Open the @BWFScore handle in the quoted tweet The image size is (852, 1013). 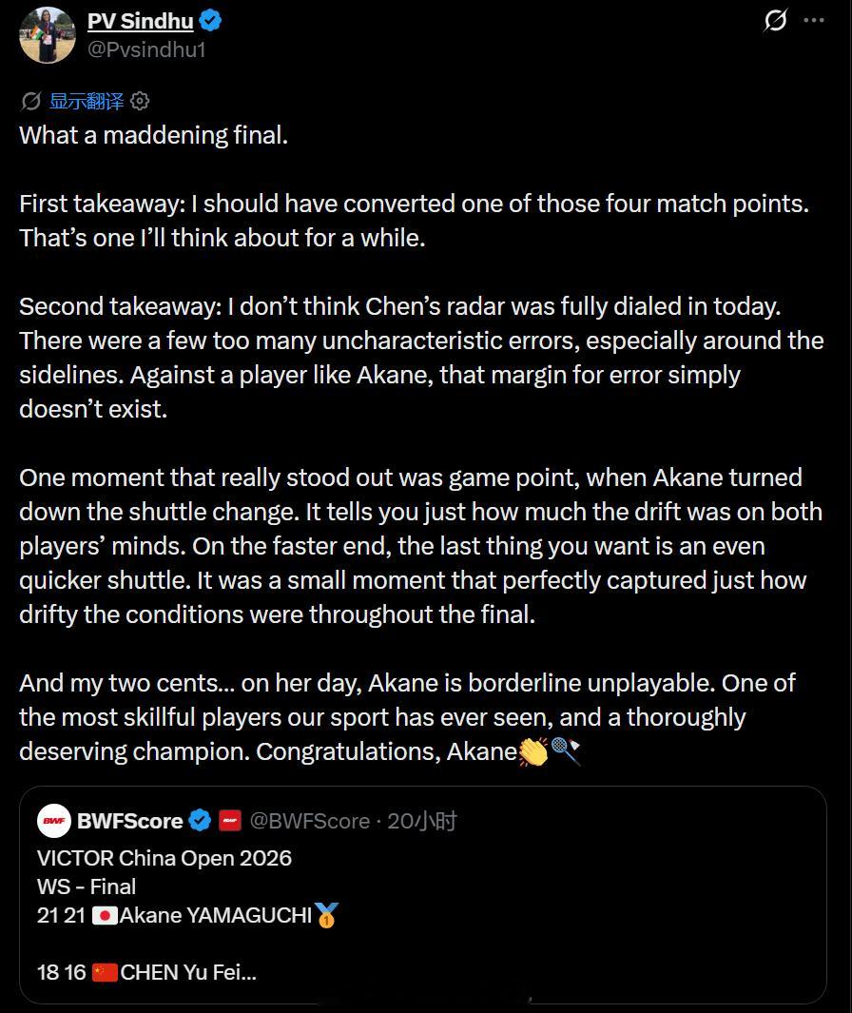309,821
